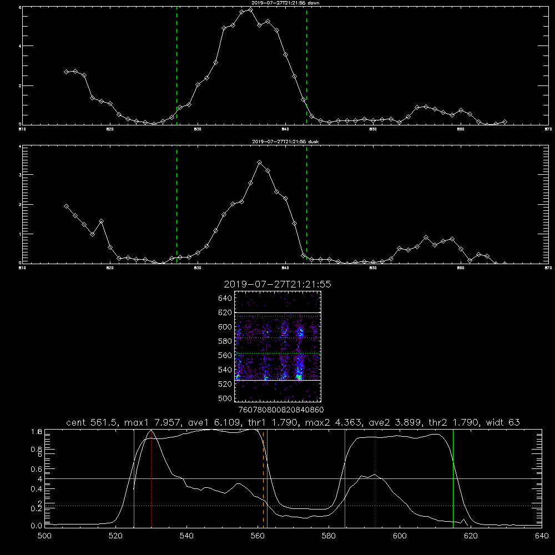Click the '640' label on heatmap y-axis
The height and width of the screenshot is (555, 555).
[225, 299]
